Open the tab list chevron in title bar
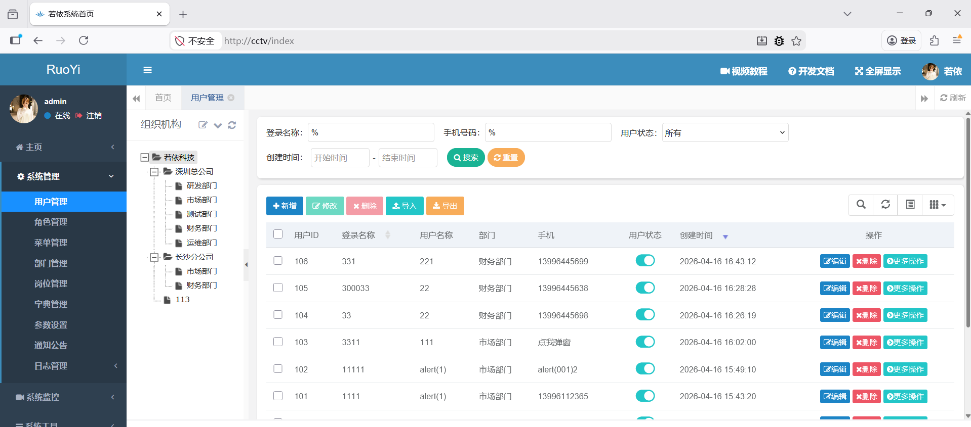Viewport: 971px width, 427px height. (847, 14)
